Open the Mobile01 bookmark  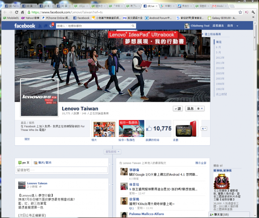[x=11, y=18]
